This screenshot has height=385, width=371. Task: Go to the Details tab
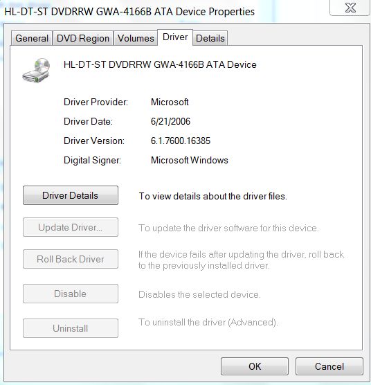(x=210, y=38)
